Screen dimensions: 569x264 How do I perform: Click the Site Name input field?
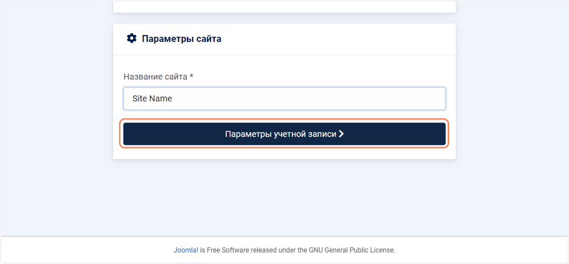(x=284, y=98)
